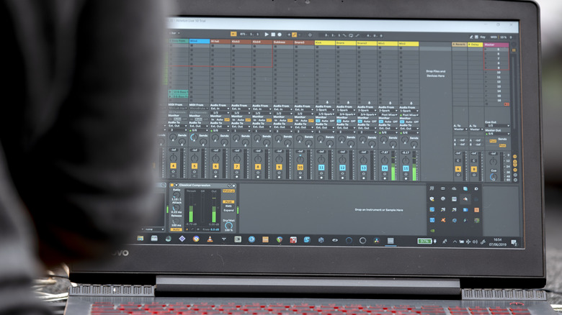
Task: Click the Stop button in Ableton transport
Action: click(273, 35)
